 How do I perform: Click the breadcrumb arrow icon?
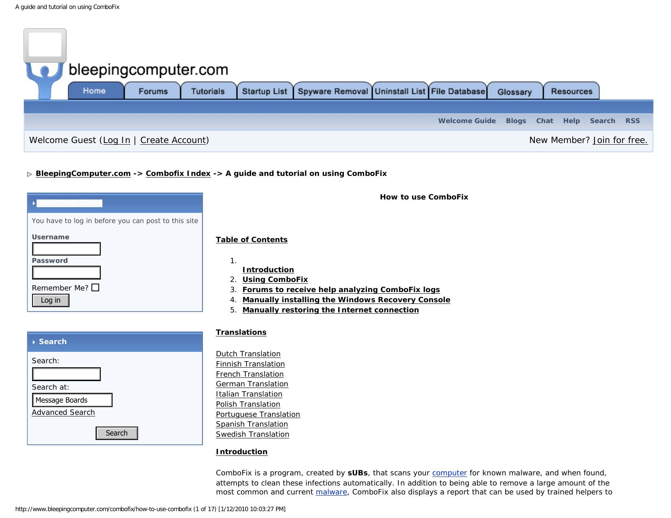point(29,174)
